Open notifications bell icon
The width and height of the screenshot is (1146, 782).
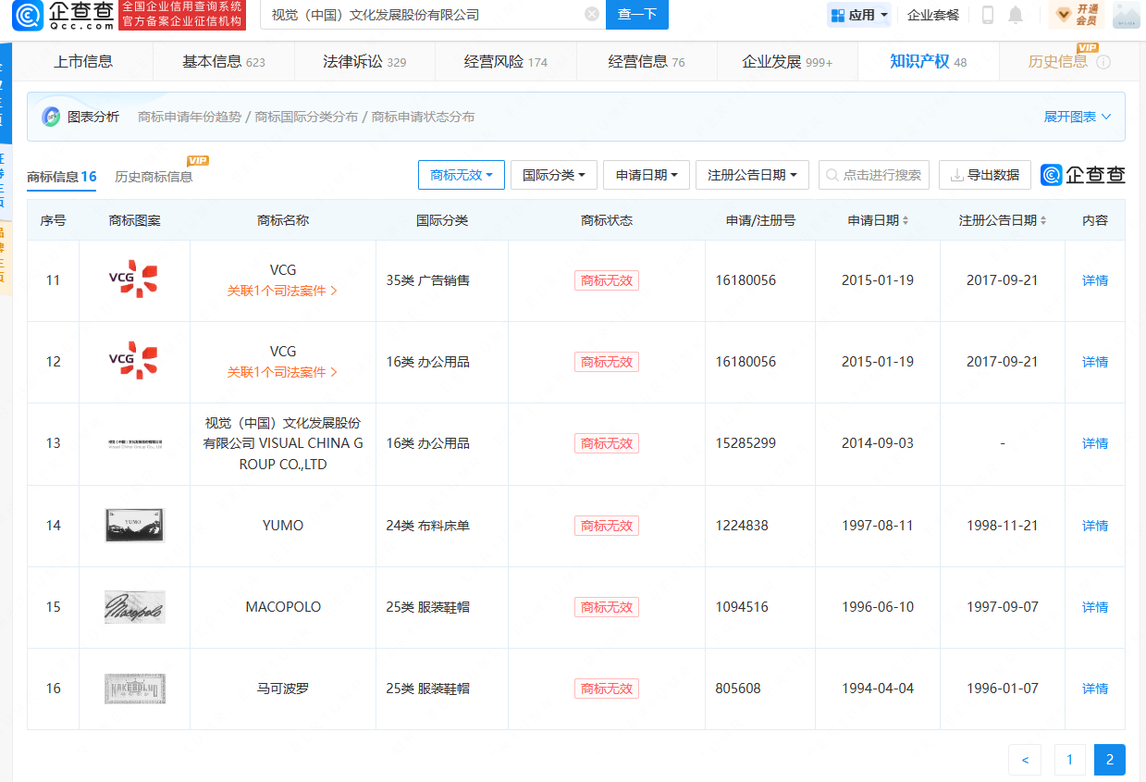tap(1016, 15)
